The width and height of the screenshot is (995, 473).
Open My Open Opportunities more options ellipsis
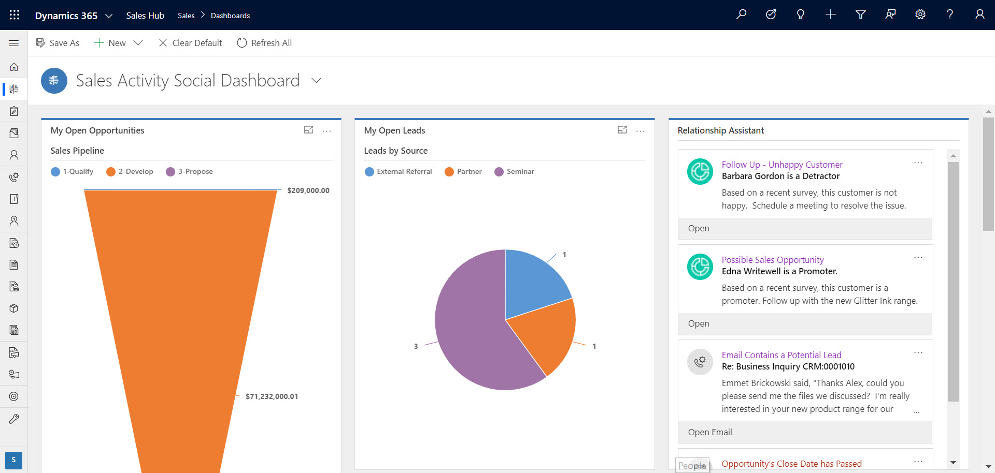click(x=326, y=131)
